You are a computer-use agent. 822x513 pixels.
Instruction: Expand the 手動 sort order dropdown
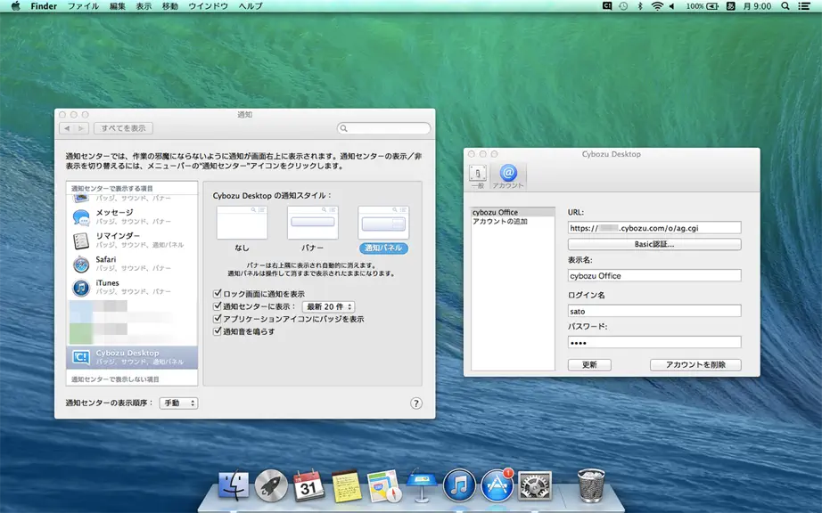click(179, 403)
